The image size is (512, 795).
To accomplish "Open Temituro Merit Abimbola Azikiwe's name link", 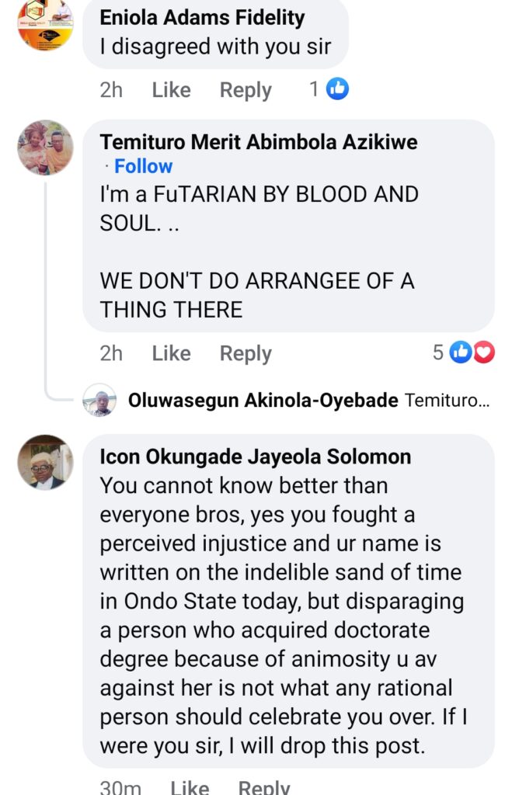I will click(259, 142).
